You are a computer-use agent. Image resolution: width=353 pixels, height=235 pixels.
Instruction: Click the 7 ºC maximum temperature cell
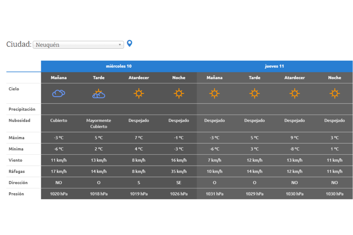[x=139, y=138]
